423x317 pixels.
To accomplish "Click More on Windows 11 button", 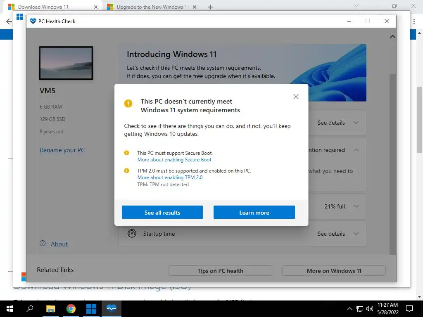I will (x=334, y=271).
